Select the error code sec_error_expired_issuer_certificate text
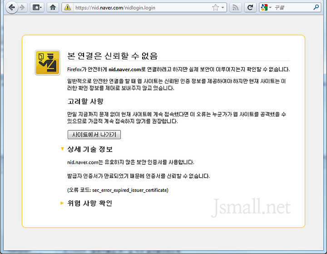The width and height of the screenshot is (327, 254). point(130,190)
